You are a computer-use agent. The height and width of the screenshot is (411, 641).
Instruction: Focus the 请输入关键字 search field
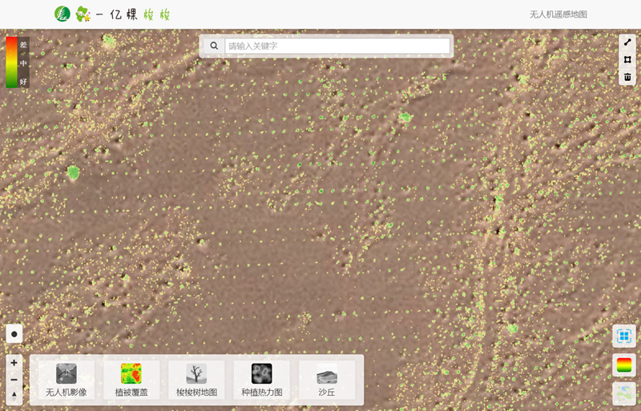(x=337, y=46)
